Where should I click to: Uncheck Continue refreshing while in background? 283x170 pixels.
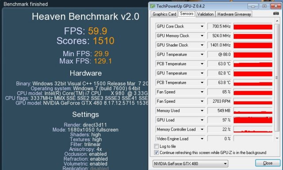pyautogui.click(x=156, y=152)
